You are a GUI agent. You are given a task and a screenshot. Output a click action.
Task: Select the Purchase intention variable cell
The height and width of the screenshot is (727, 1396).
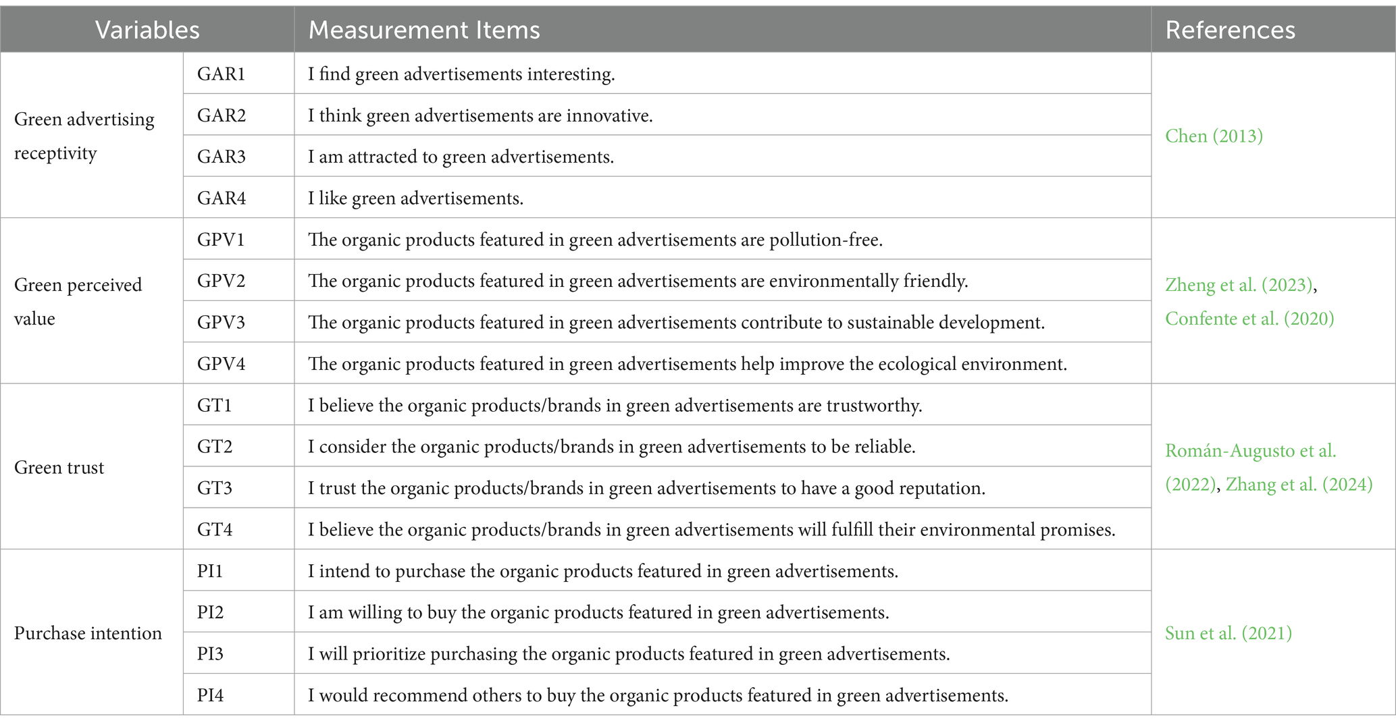coord(92,632)
